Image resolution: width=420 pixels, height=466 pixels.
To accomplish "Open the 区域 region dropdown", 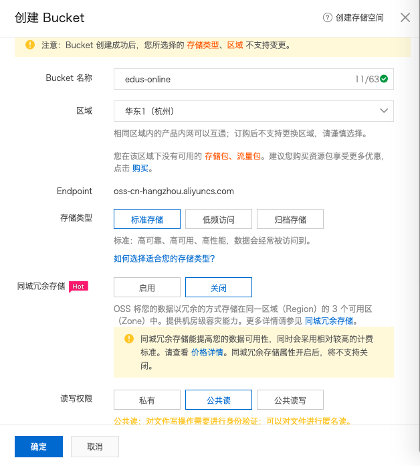I will (253, 110).
